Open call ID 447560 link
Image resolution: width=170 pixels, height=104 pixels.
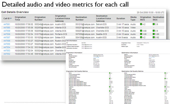pos(7,28)
